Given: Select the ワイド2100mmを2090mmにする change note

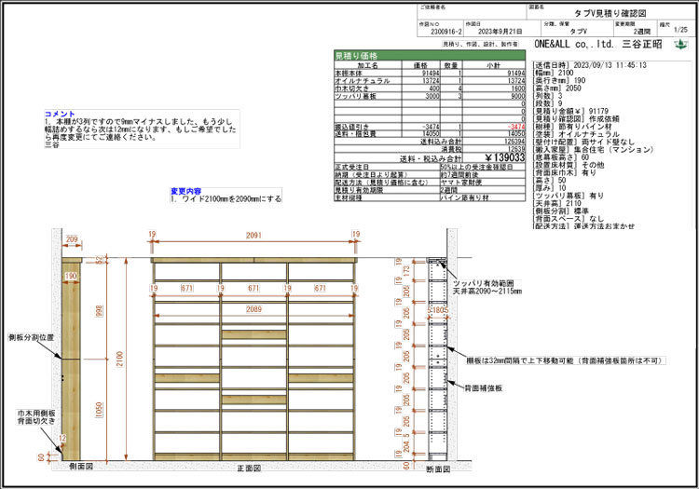Looking at the screenshot, I should 226,198.
